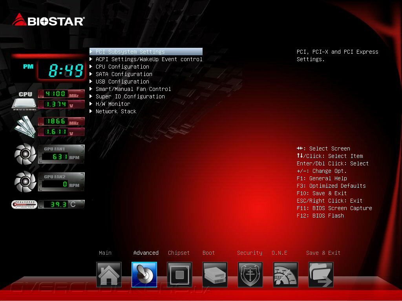Open the Boot drive icon
The image size is (402, 301).
215,274
